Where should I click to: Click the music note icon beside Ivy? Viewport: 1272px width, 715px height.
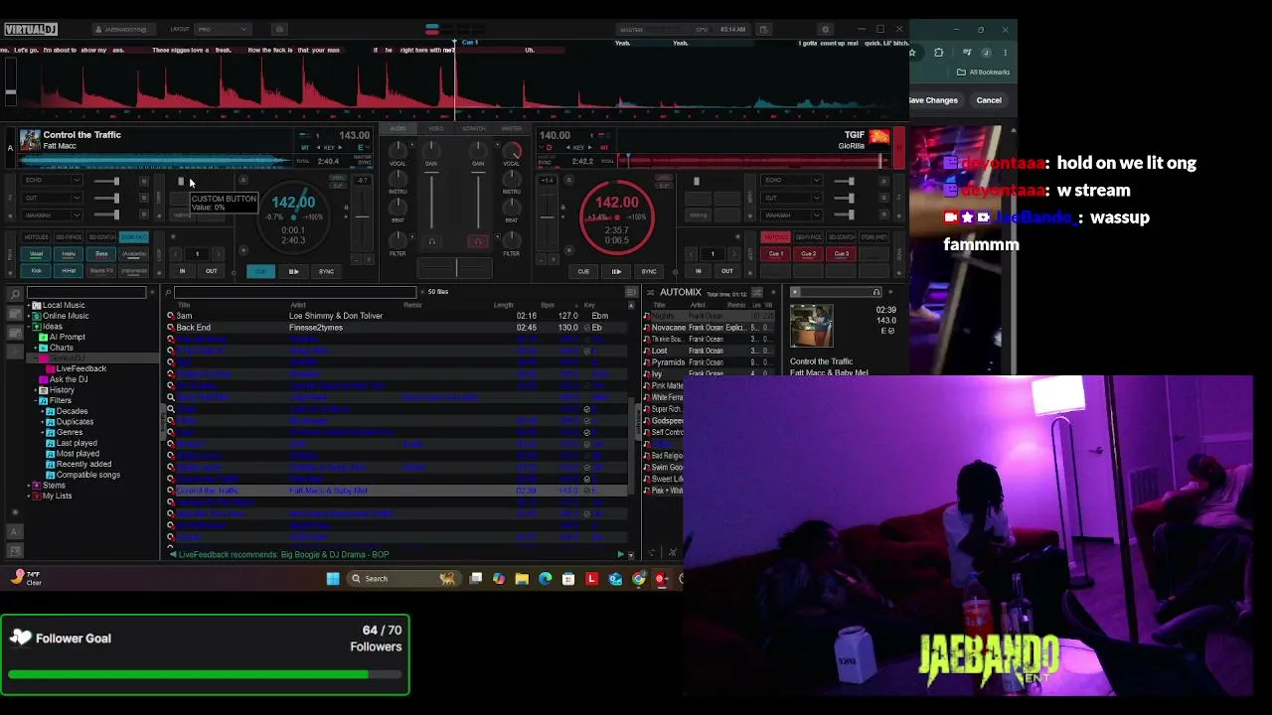647,374
